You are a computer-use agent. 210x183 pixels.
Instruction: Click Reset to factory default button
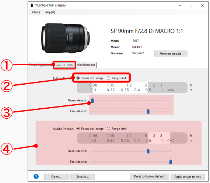click(x=149, y=177)
